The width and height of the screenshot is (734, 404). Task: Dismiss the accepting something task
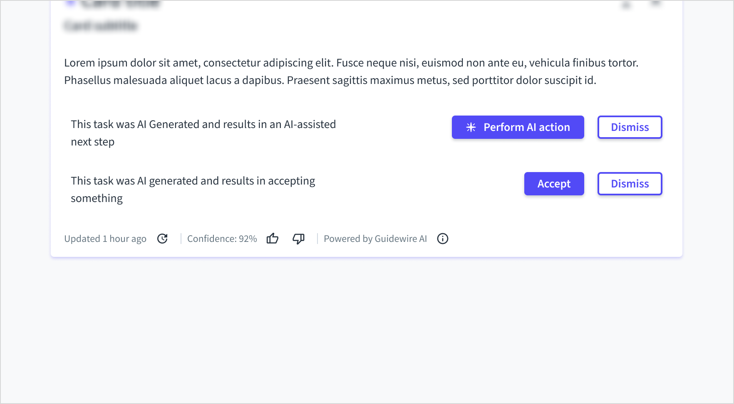(630, 184)
